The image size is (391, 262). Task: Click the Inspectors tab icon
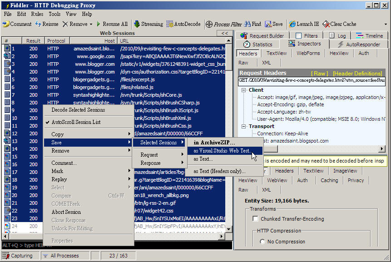coord(292,44)
